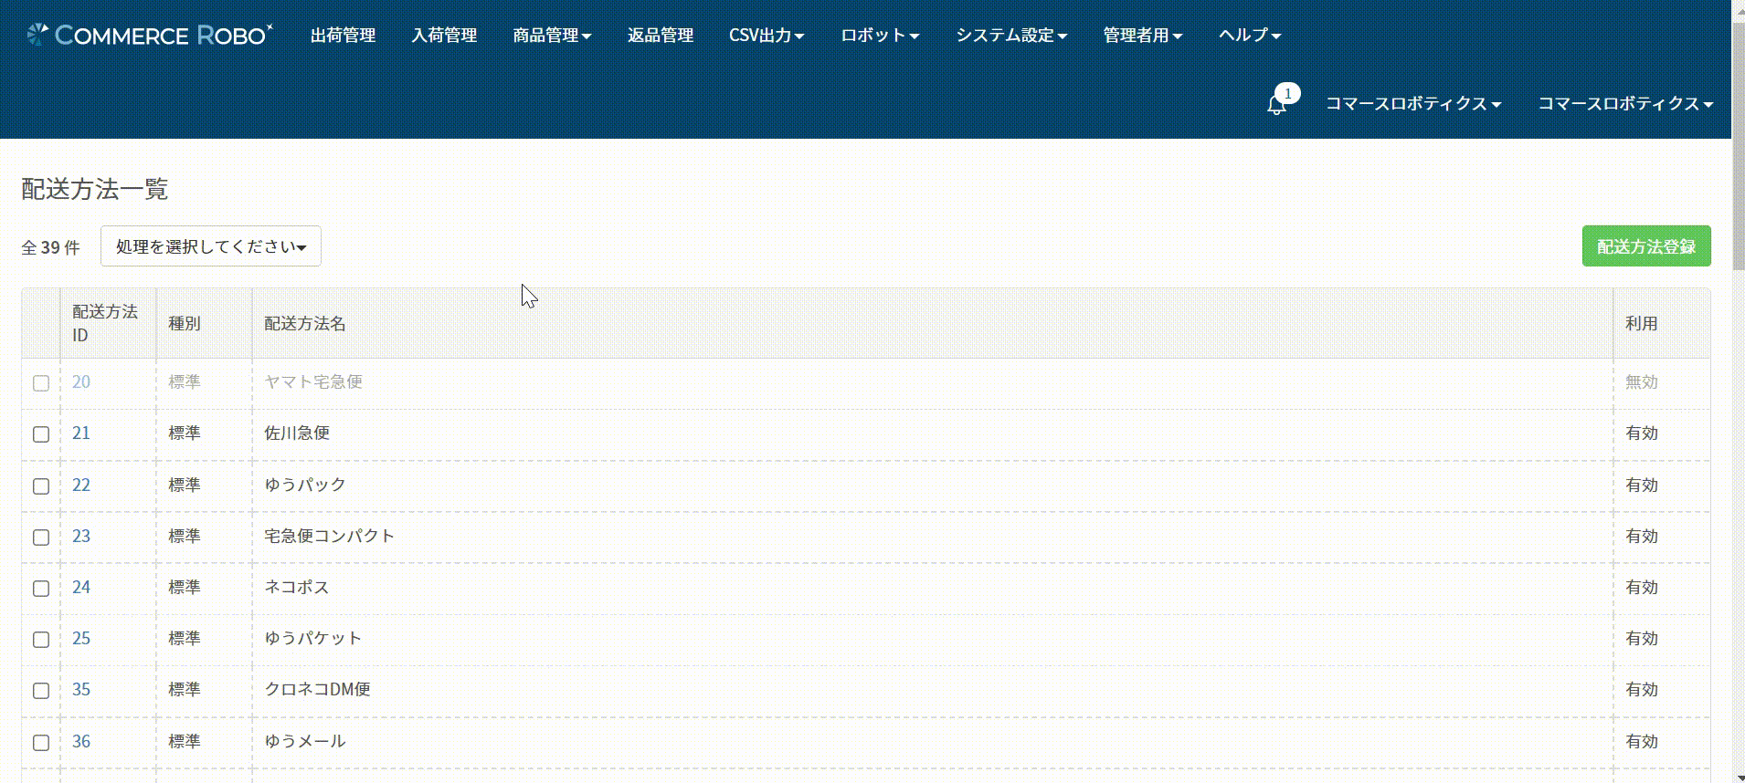1745x783 pixels.
Task: Open delivery method ID 35 link
Action: (x=81, y=690)
